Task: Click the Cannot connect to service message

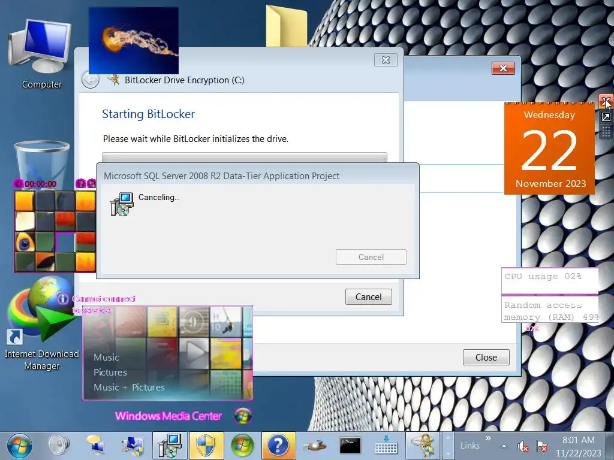Action: pyautogui.click(x=103, y=304)
